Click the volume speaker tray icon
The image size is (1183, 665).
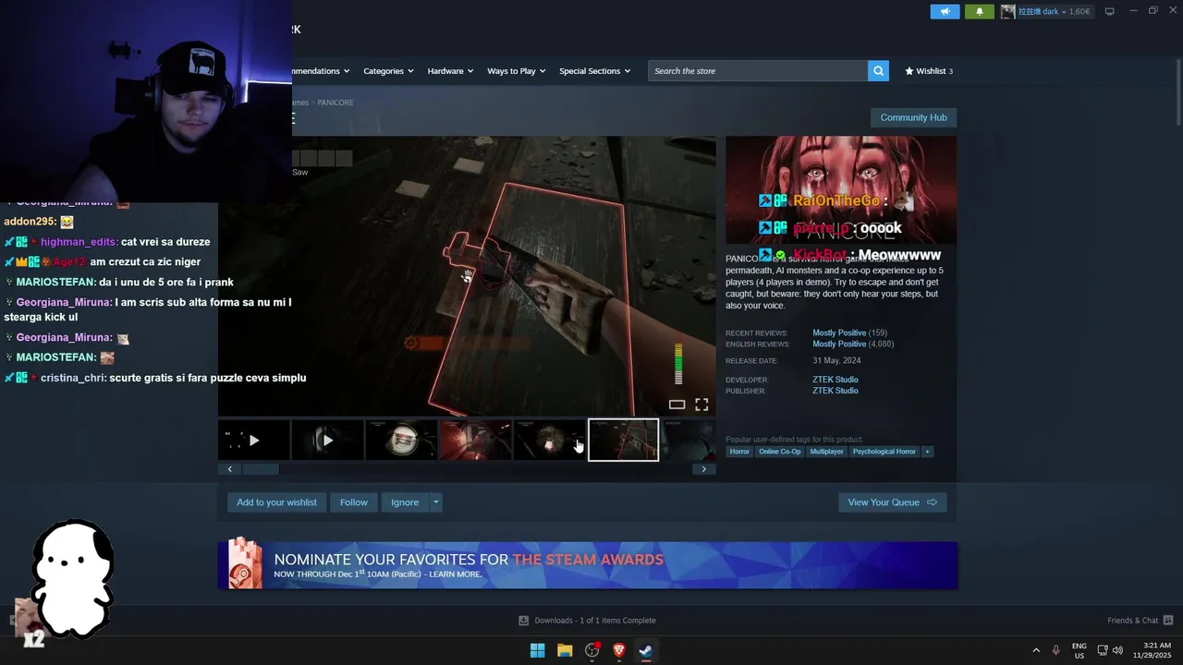click(x=1117, y=650)
